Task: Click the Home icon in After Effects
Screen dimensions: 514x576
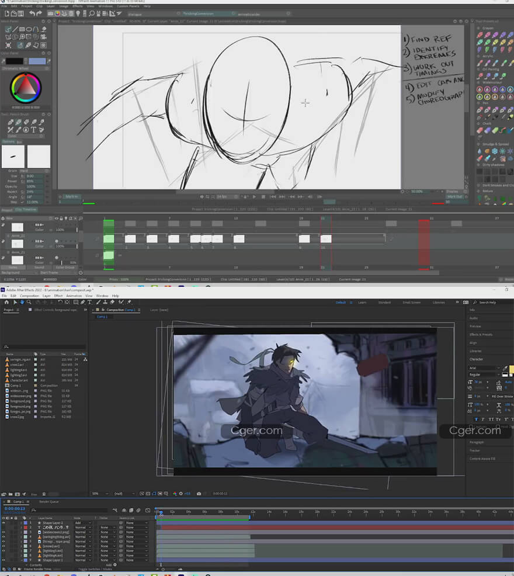Action: [x=6, y=302]
